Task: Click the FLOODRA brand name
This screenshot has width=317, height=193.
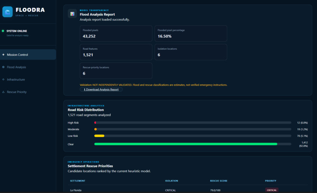Action: point(30,10)
